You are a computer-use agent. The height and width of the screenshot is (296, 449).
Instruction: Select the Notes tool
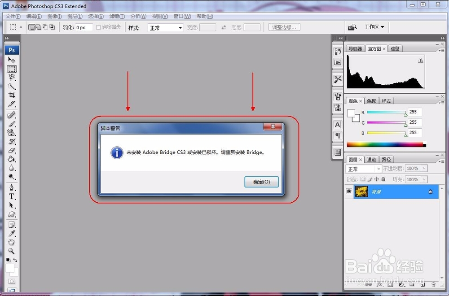point(12,225)
